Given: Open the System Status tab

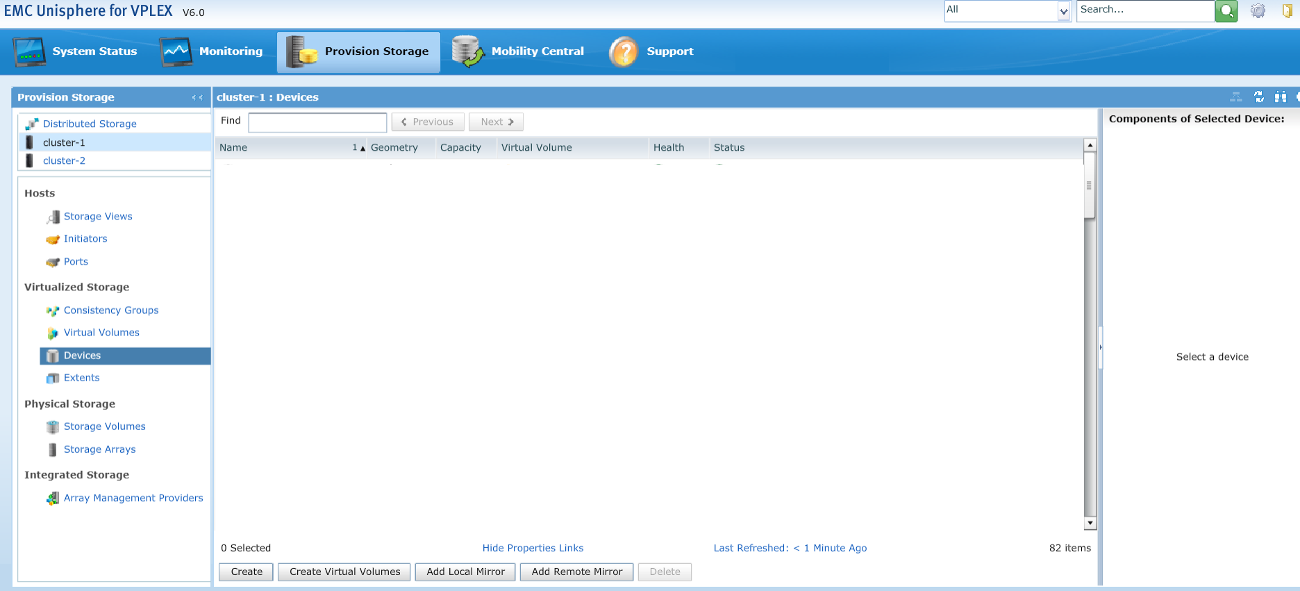Looking at the screenshot, I should pyautogui.click(x=76, y=51).
